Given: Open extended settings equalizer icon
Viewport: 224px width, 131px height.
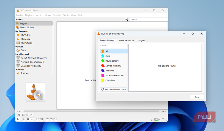Looking at the screenshot, I should pos(42,119).
